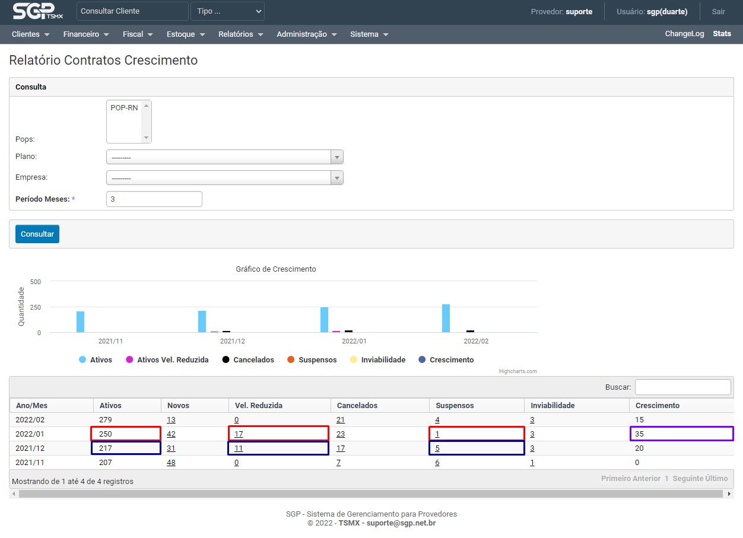Expand the Empresa dropdown
This screenshot has height=538, width=743.
click(x=224, y=178)
